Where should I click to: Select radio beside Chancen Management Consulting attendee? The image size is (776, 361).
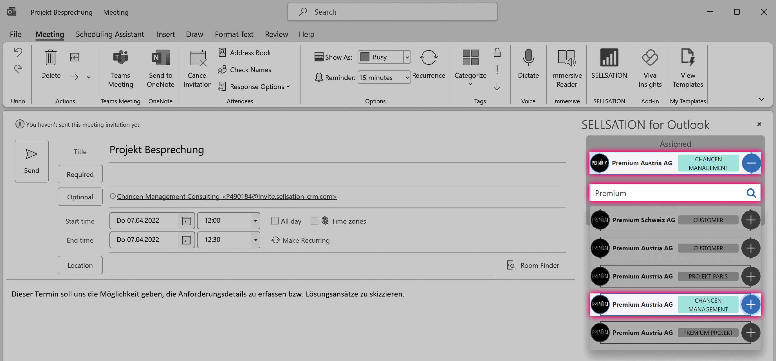113,196
